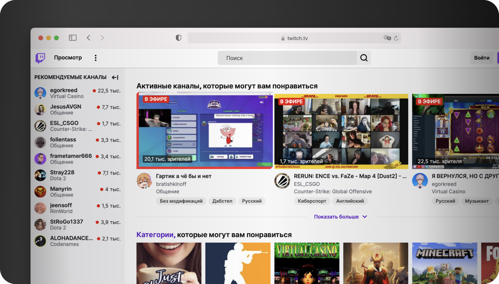Viewport: 499px width, 284px height.
Task: Open the Minecraft category thumbnail
Action: [x=444, y=263]
